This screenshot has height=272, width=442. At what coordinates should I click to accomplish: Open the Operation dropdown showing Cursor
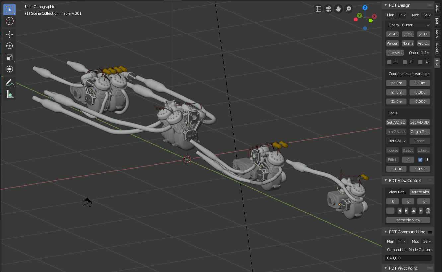click(415, 25)
